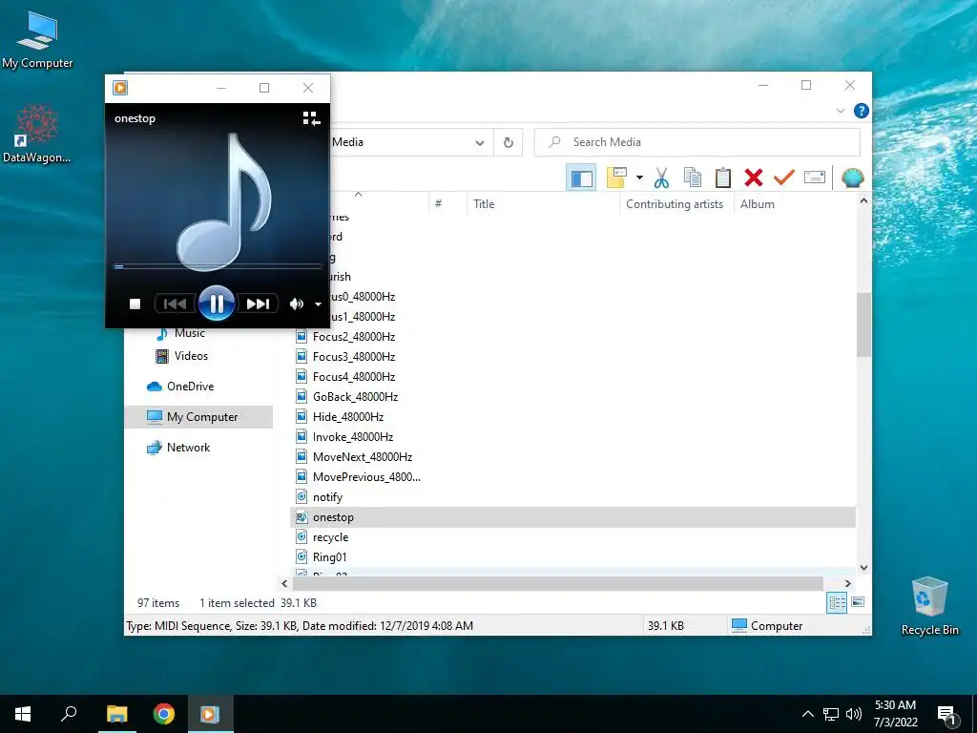Open the Windows Start menu
The height and width of the screenshot is (733, 977).
(23, 714)
